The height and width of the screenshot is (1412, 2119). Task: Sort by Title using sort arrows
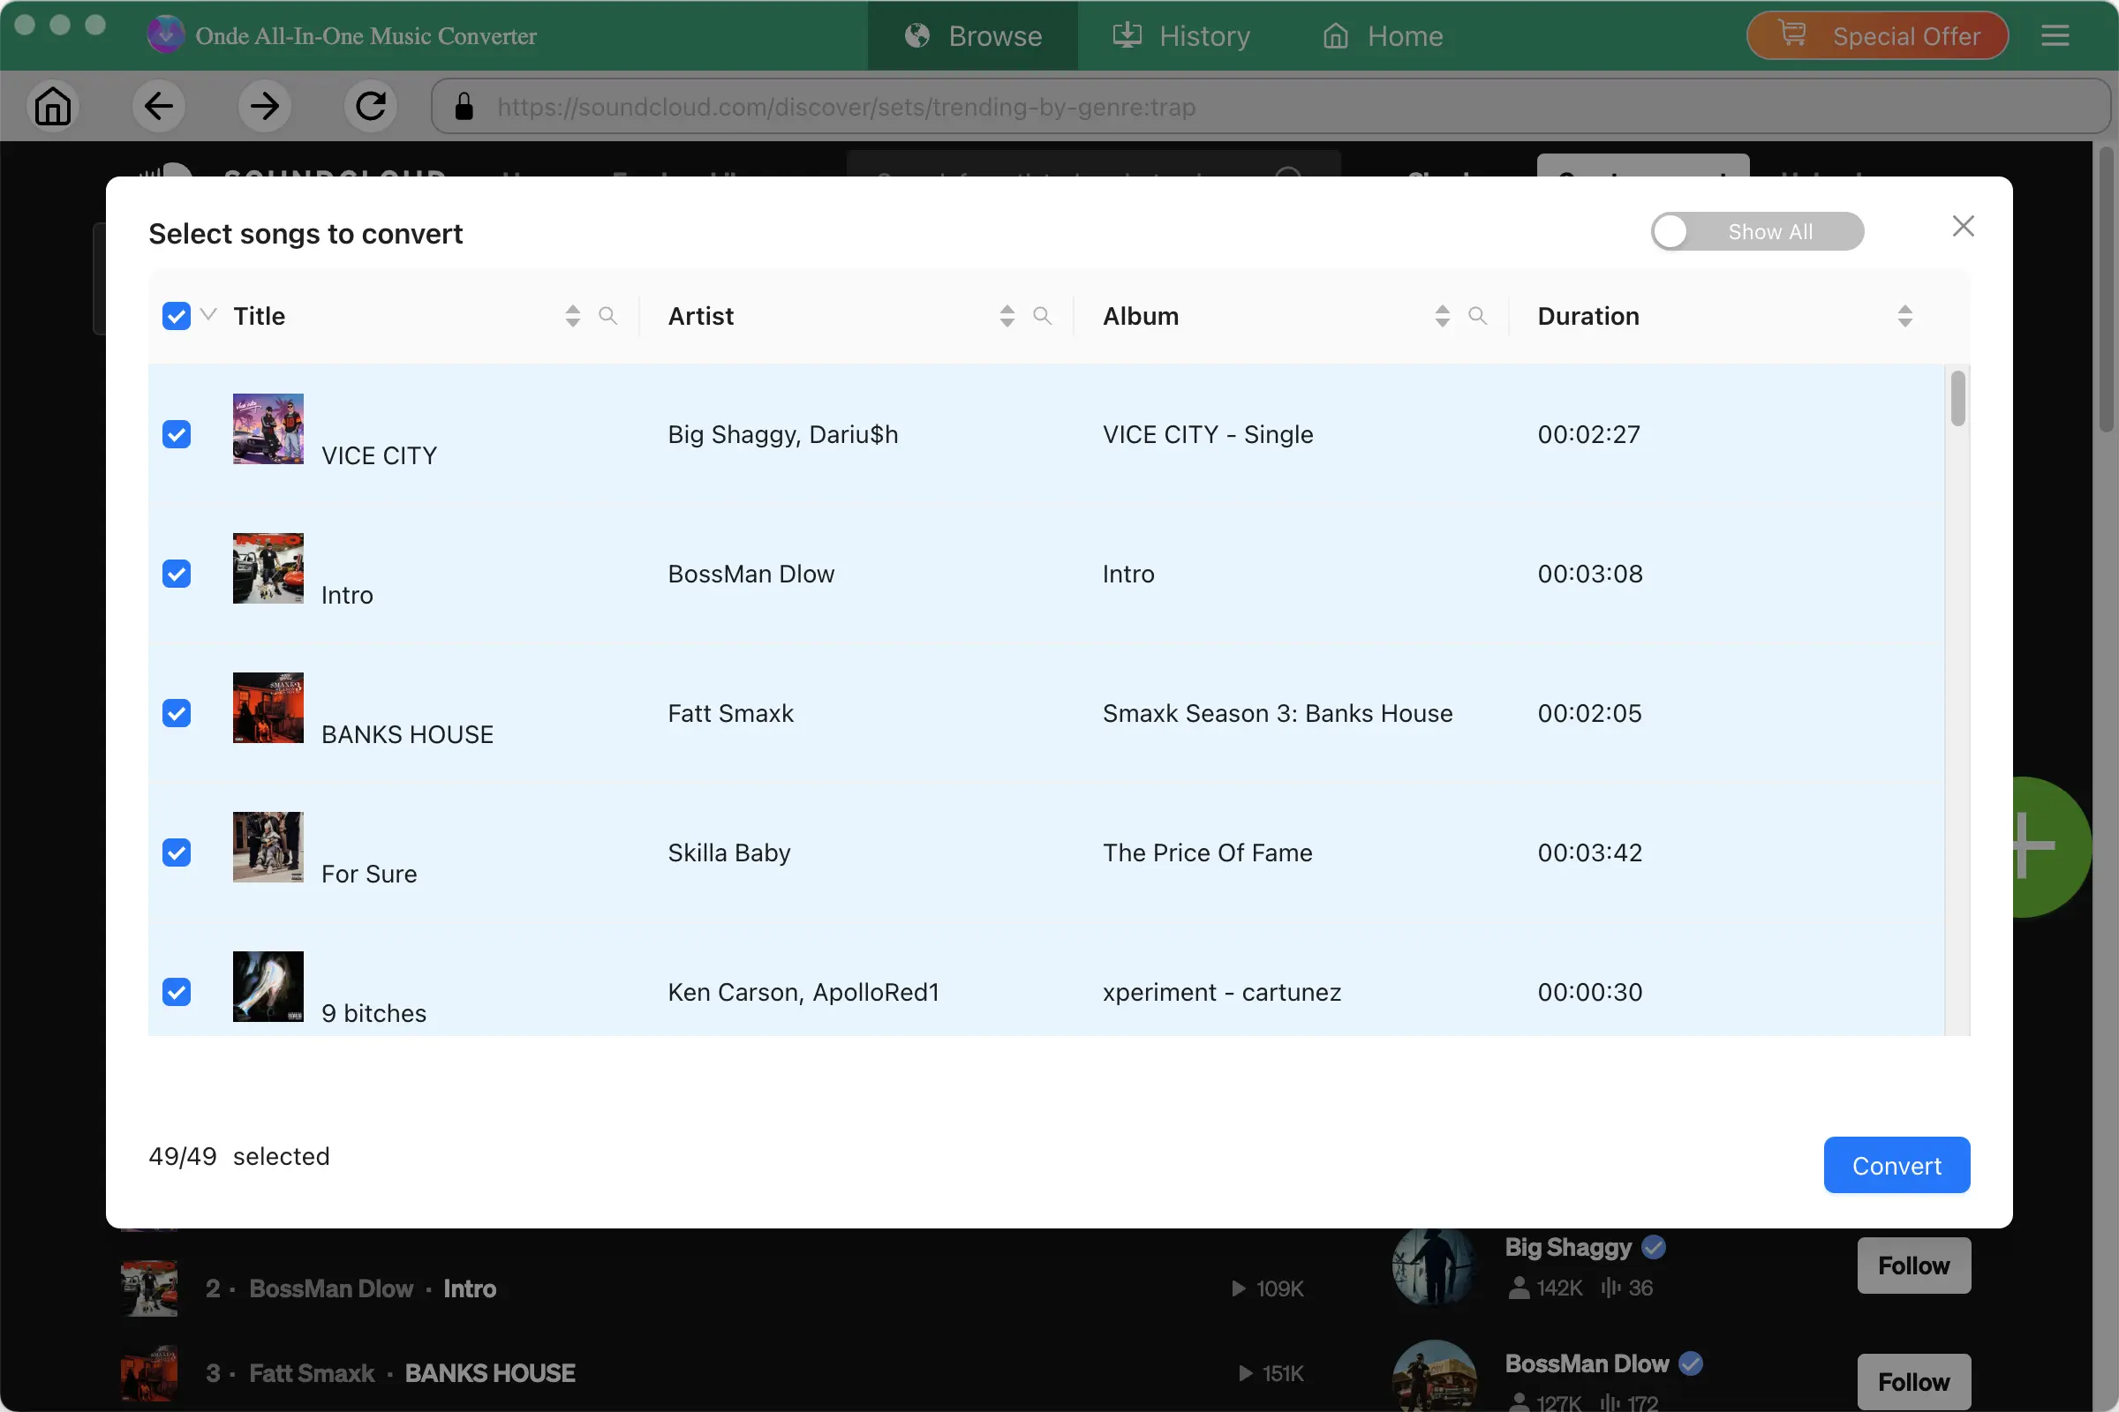572,316
